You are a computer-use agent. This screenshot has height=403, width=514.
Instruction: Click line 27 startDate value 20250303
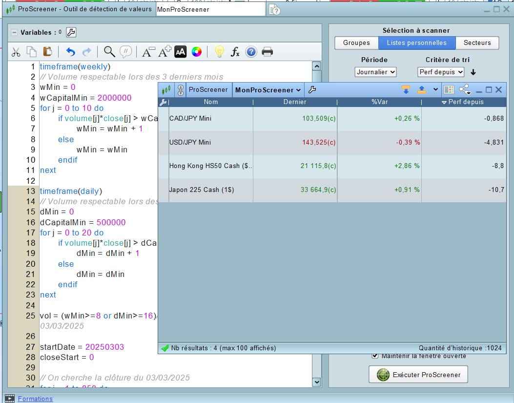pos(104,347)
